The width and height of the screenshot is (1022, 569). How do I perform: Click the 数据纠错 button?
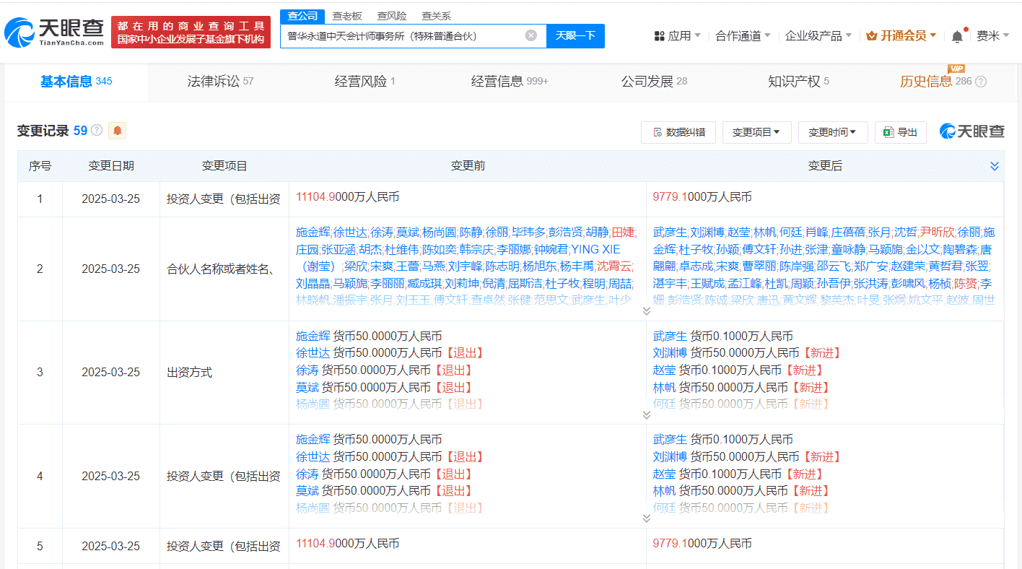678,132
